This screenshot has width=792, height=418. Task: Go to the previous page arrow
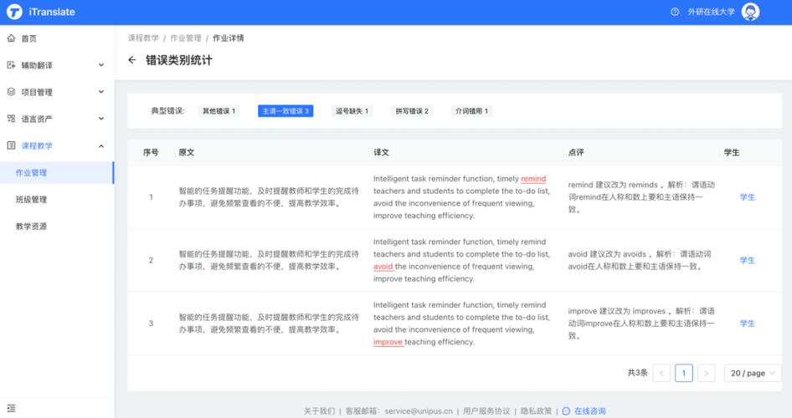pyautogui.click(x=661, y=373)
